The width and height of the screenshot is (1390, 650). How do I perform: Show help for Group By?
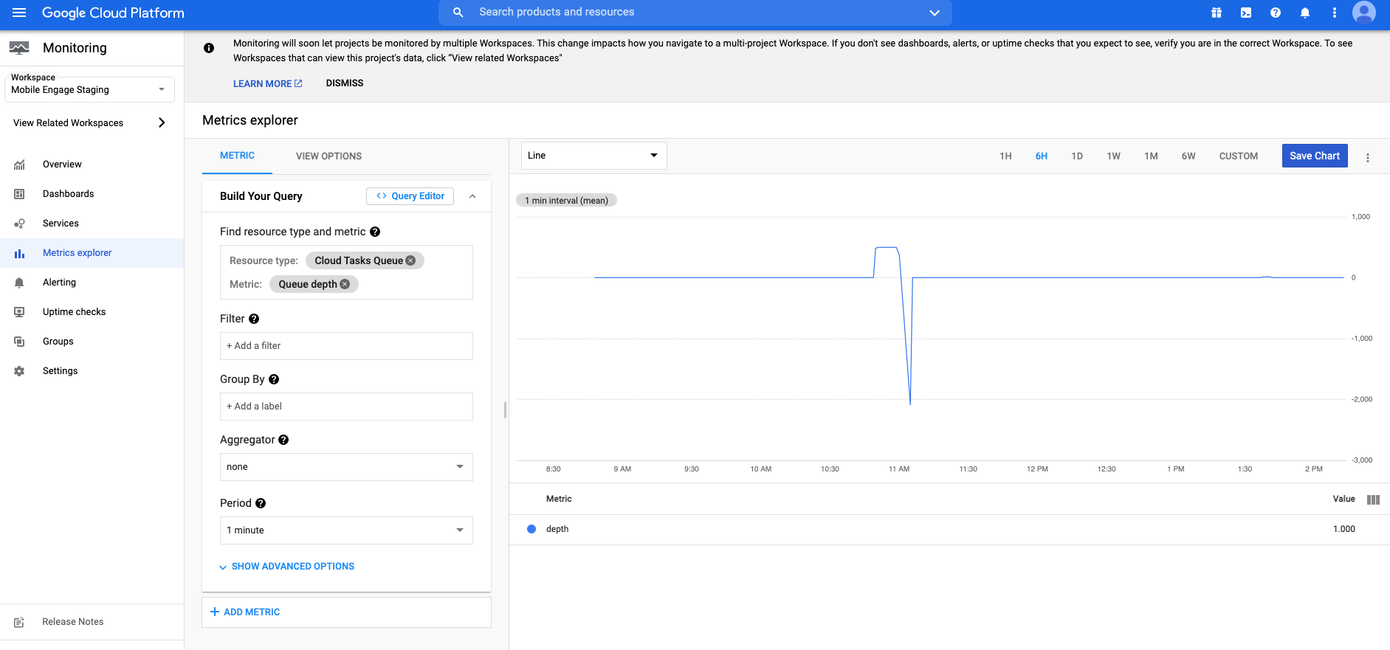(x=274, y=379)
